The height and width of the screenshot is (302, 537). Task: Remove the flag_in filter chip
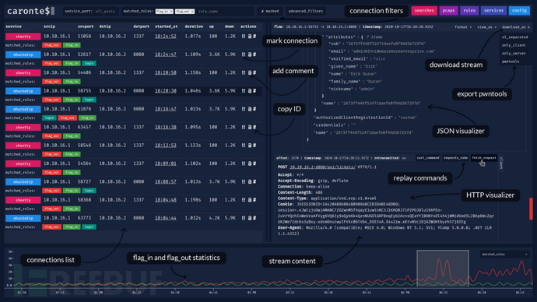[x=171, y=12]
